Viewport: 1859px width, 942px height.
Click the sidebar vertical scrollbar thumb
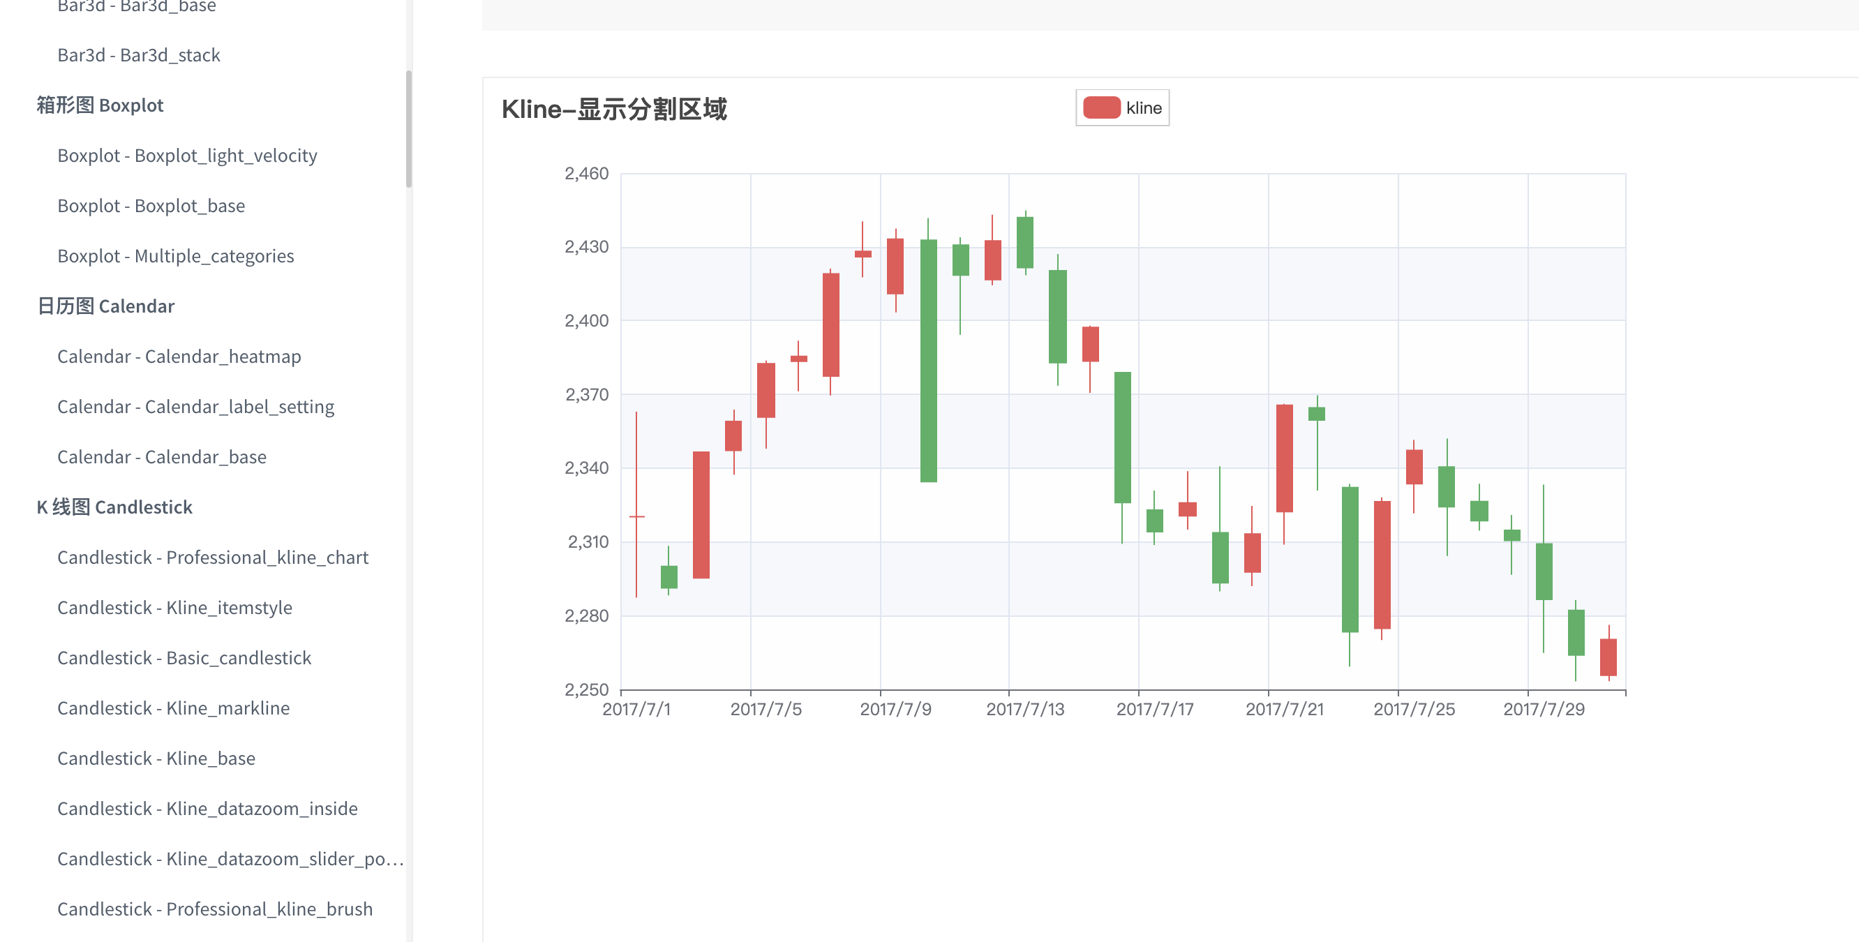(408, 128)
